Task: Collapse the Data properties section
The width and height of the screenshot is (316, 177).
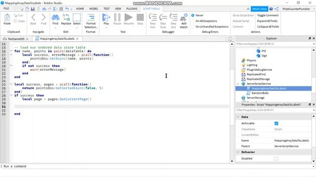Action: click(238, 117)
